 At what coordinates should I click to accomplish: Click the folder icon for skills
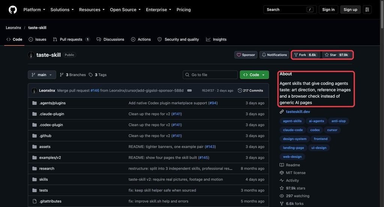34,179
